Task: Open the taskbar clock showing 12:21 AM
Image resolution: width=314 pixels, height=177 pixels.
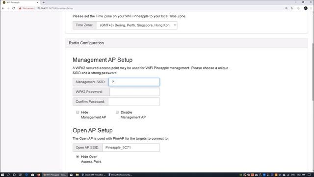Action: [x=301, y=175]
